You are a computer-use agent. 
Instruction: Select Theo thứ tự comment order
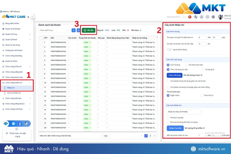point(201,95)
